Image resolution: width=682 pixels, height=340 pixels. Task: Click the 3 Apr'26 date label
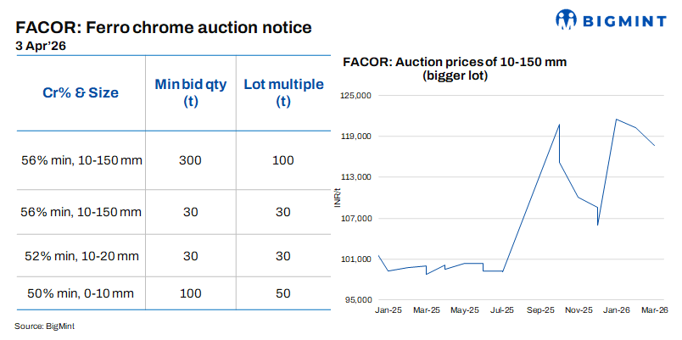[42, 47]
